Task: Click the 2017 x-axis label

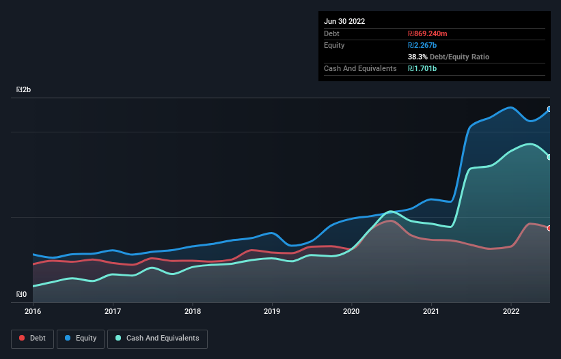Action: point(113,311)
